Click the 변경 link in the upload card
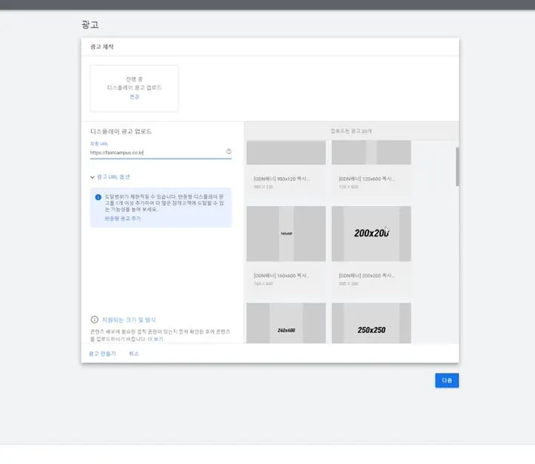Image resolution: width=535 pixels, height=464 pixels. coord(135,96)
